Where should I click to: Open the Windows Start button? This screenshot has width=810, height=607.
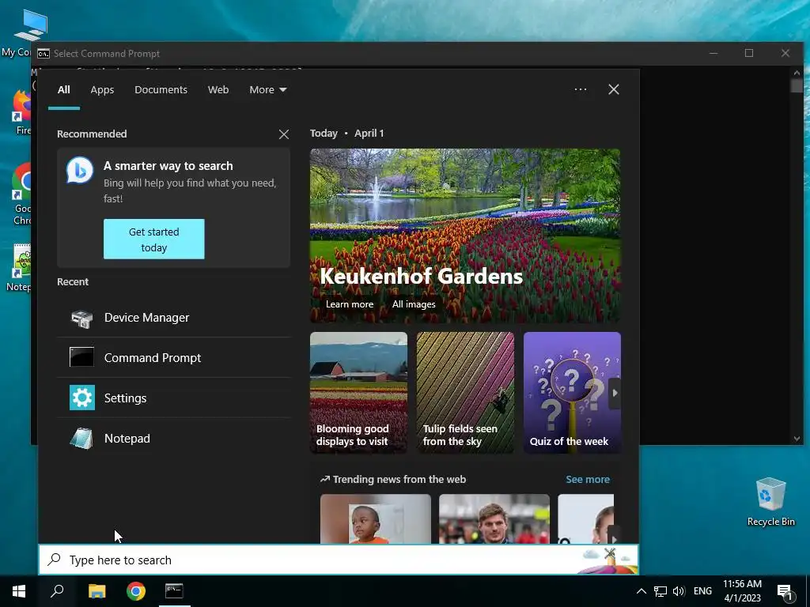(19, 591)
